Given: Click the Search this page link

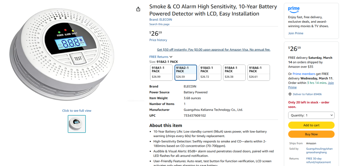Looking at the screenshot, I should [159, 24].
